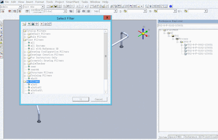This screenshot has width=218, height=140.
Task: Click the Undo arrow icon
Action: (x=86, y=6)
